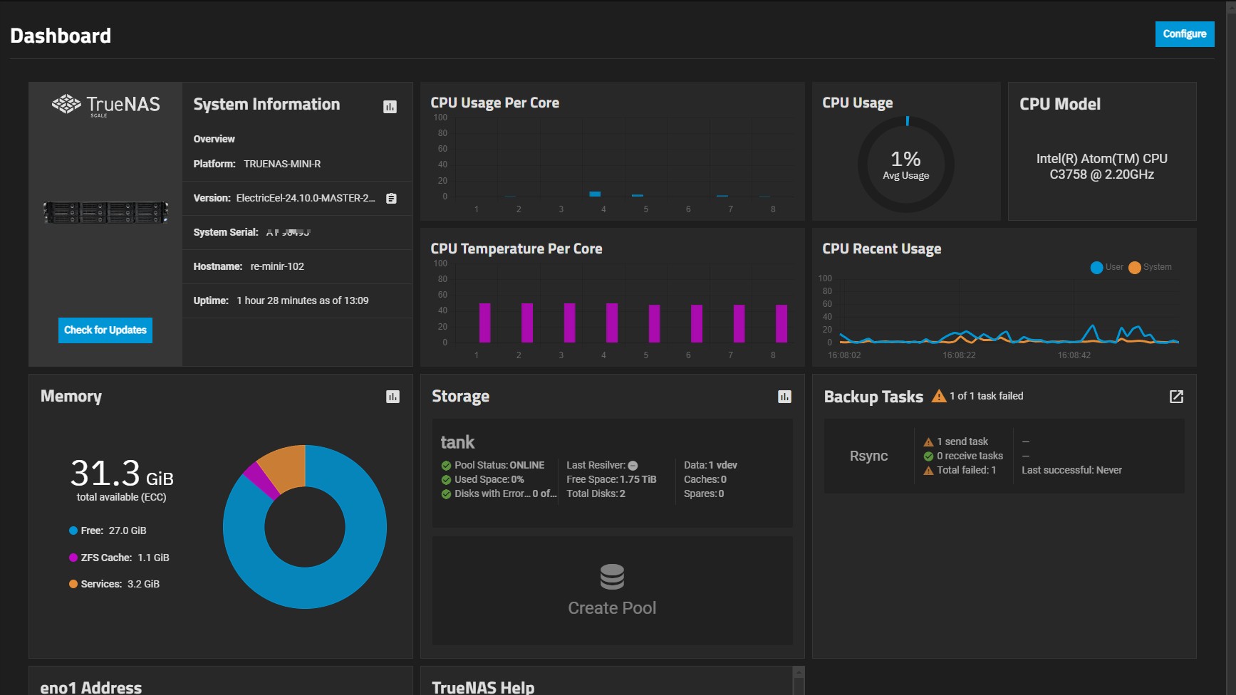
Task: Open Memory reports via the bar chart icon
Action: (x=393, y=397)
